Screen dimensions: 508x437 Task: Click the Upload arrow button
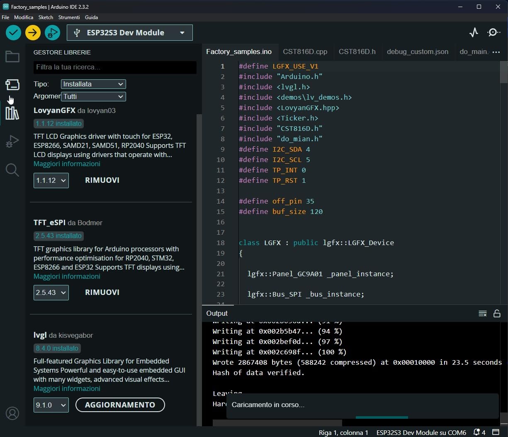tap(33, 32)
